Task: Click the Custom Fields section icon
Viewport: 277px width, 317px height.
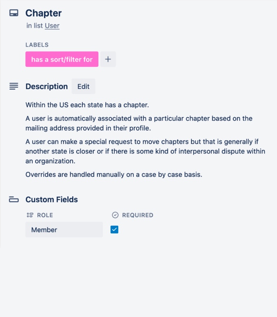Action: click(x=14, y=200)
